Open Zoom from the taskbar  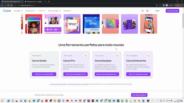pyautogui.click(x=114, y=101)
